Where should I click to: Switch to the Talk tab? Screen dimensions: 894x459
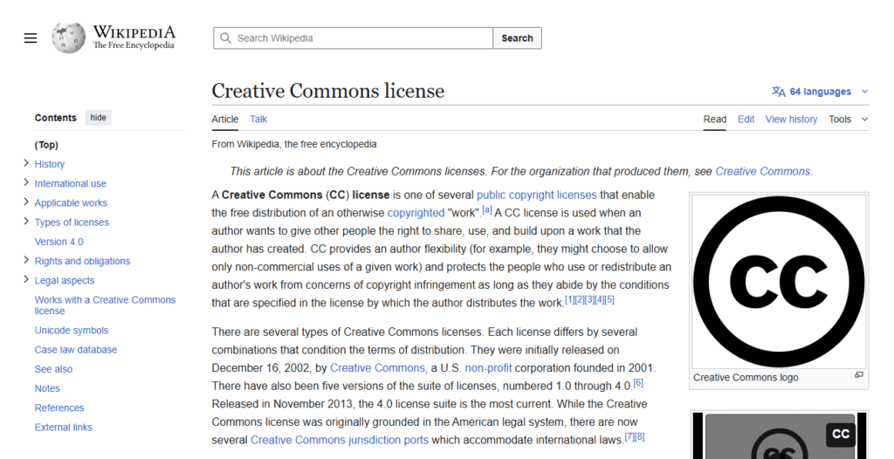coord(258,120)
